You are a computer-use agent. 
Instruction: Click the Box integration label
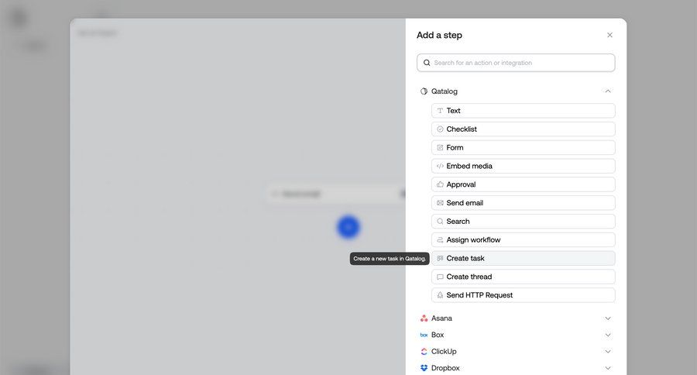[438, 335]
